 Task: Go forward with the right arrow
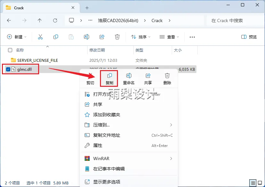click(x=24, y=20)
